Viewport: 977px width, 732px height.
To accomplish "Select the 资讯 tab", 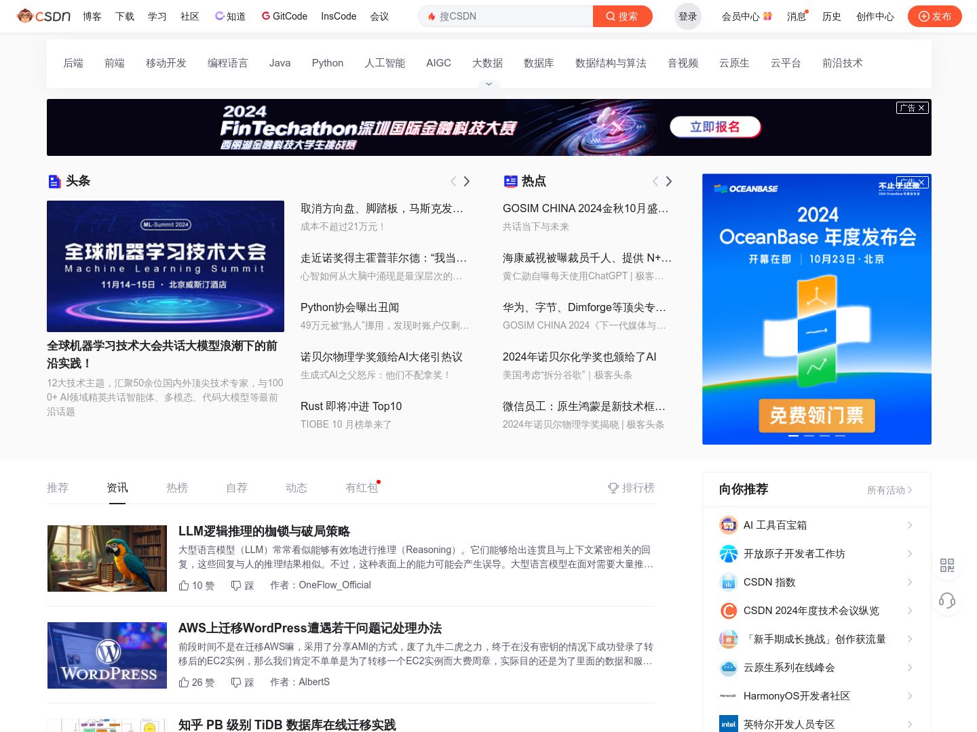I will coord(117,487).
